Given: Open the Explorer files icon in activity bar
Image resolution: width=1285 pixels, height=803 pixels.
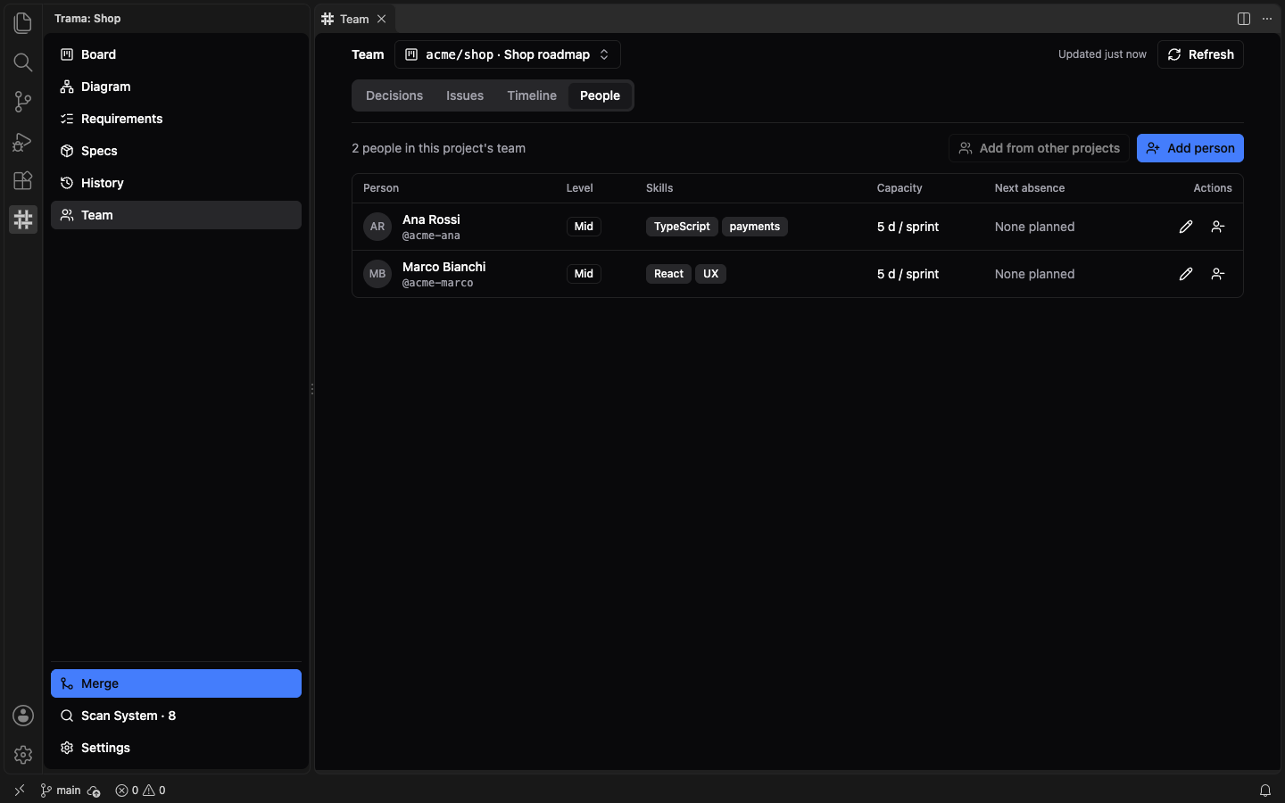Looking at the screenshot, I should (23, 22).
